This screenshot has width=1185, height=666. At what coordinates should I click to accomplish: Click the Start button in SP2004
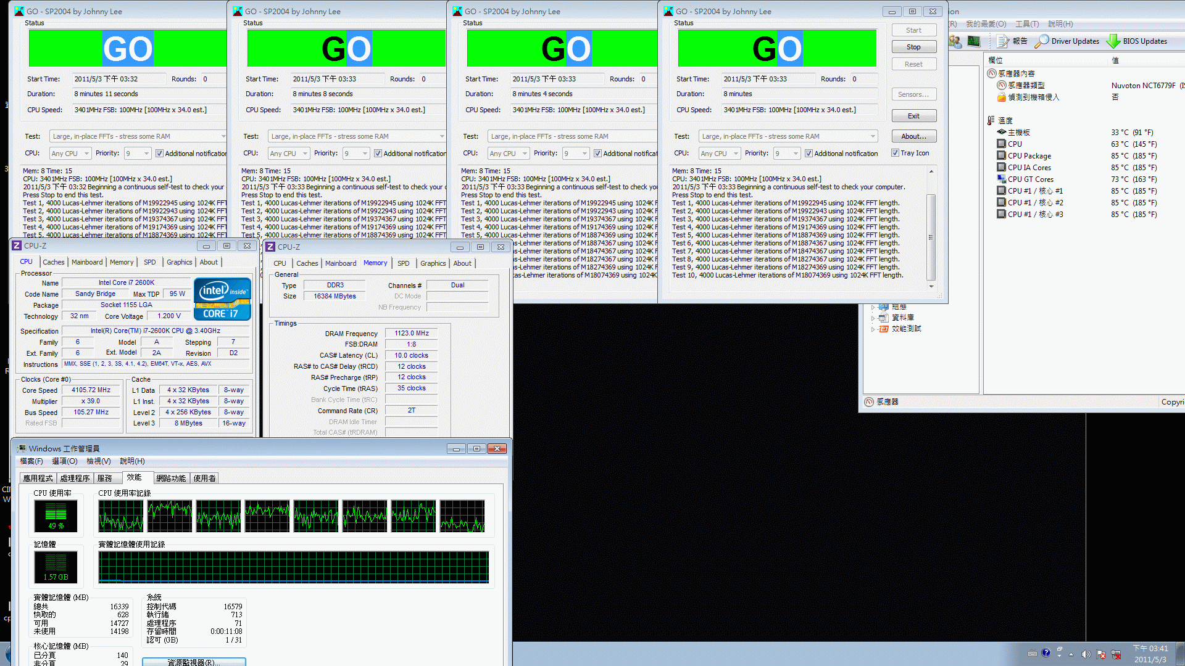[x=913, y=30]
